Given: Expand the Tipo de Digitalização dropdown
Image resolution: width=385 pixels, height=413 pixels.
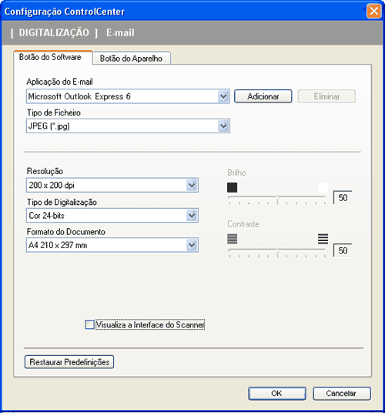Looking at the screenshot, I should [x=192, y=216].
